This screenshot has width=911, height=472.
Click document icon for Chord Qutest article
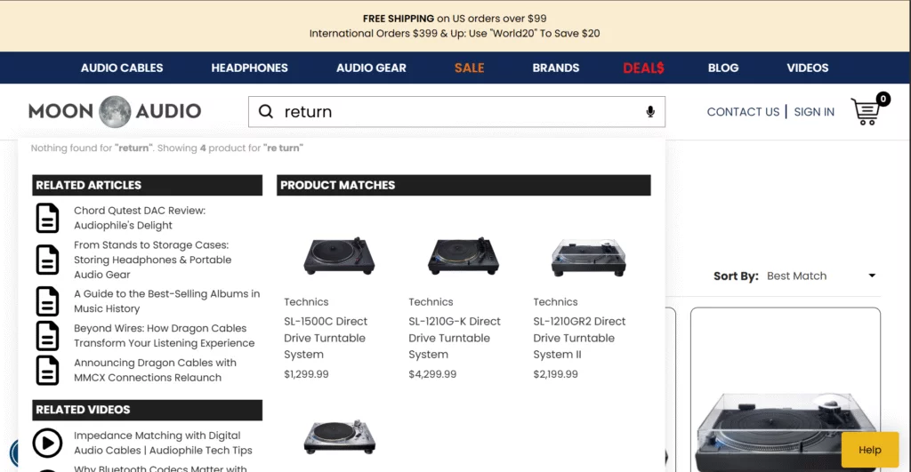pos(47,218)
